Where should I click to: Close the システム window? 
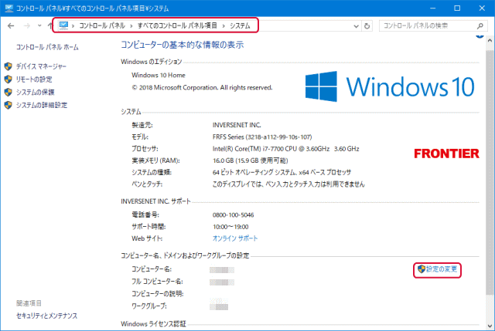coord(482,8)
